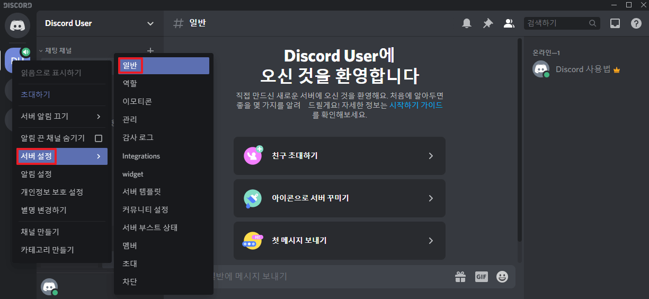This screenshot has width=649, height=299.
Task: Open 첫 메시지 보내기 card chevron
Action: [431, 241]
